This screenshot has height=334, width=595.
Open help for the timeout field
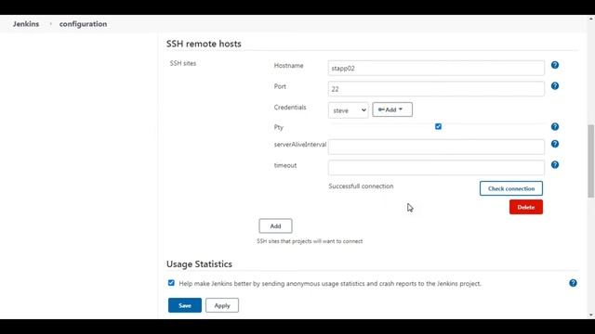555,165
